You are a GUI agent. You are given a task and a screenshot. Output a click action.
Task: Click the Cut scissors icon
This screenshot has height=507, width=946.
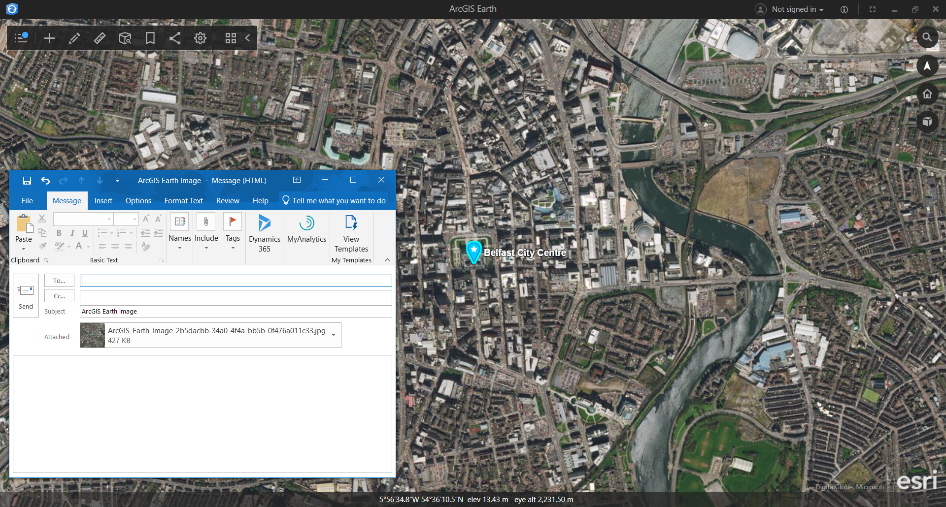[x=42, y=219]
